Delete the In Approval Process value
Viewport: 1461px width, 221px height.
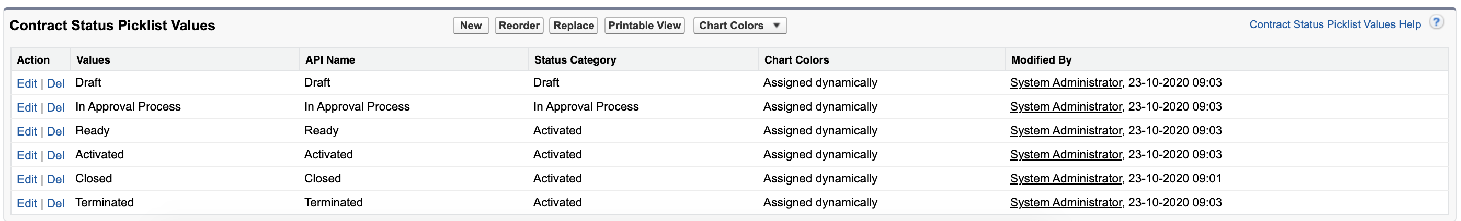(55, 107)
